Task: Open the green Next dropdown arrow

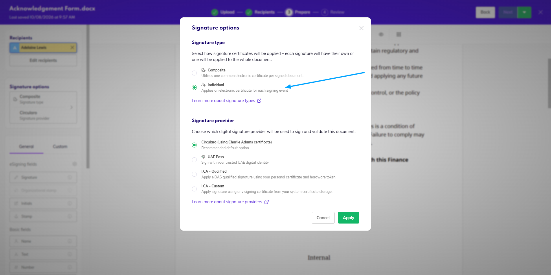Action: [x=524, y=12]
